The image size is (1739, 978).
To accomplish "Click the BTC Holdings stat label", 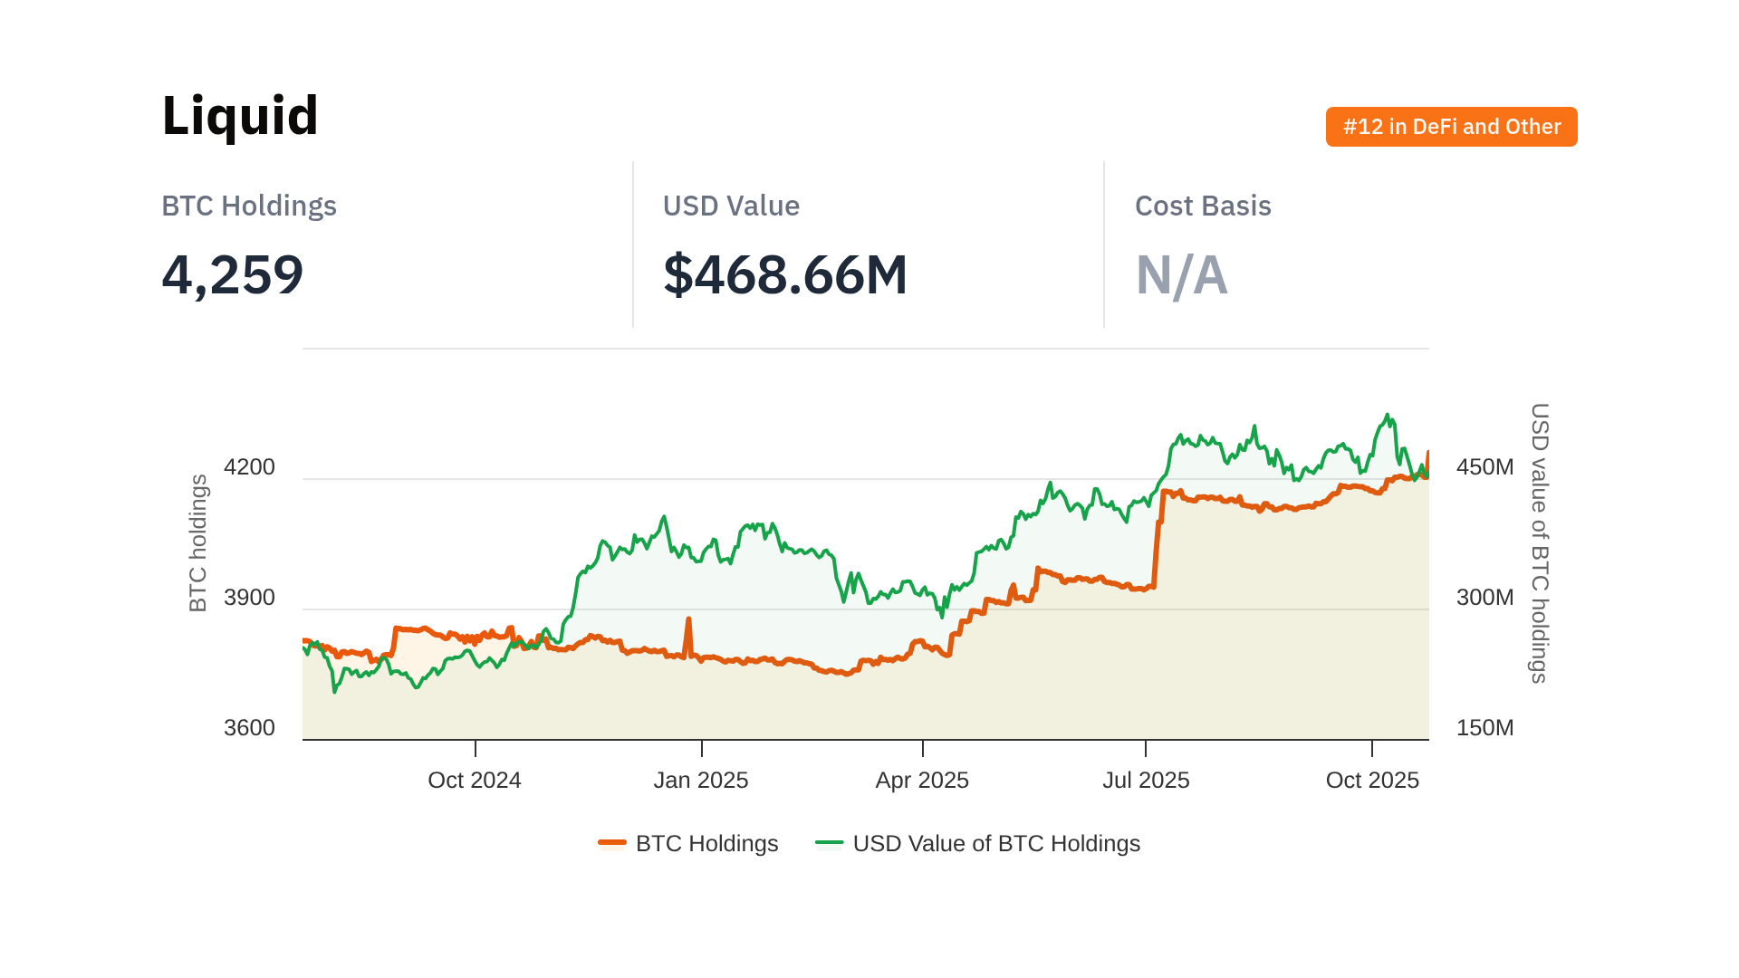I will 249,206.
